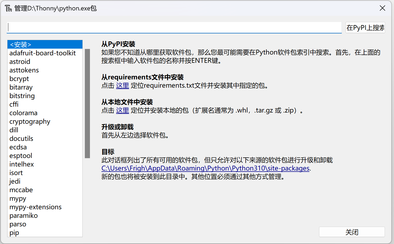Click 这里 link for requirements file install
The height and width of the screenshot is (244, 394).
point(122,86)
